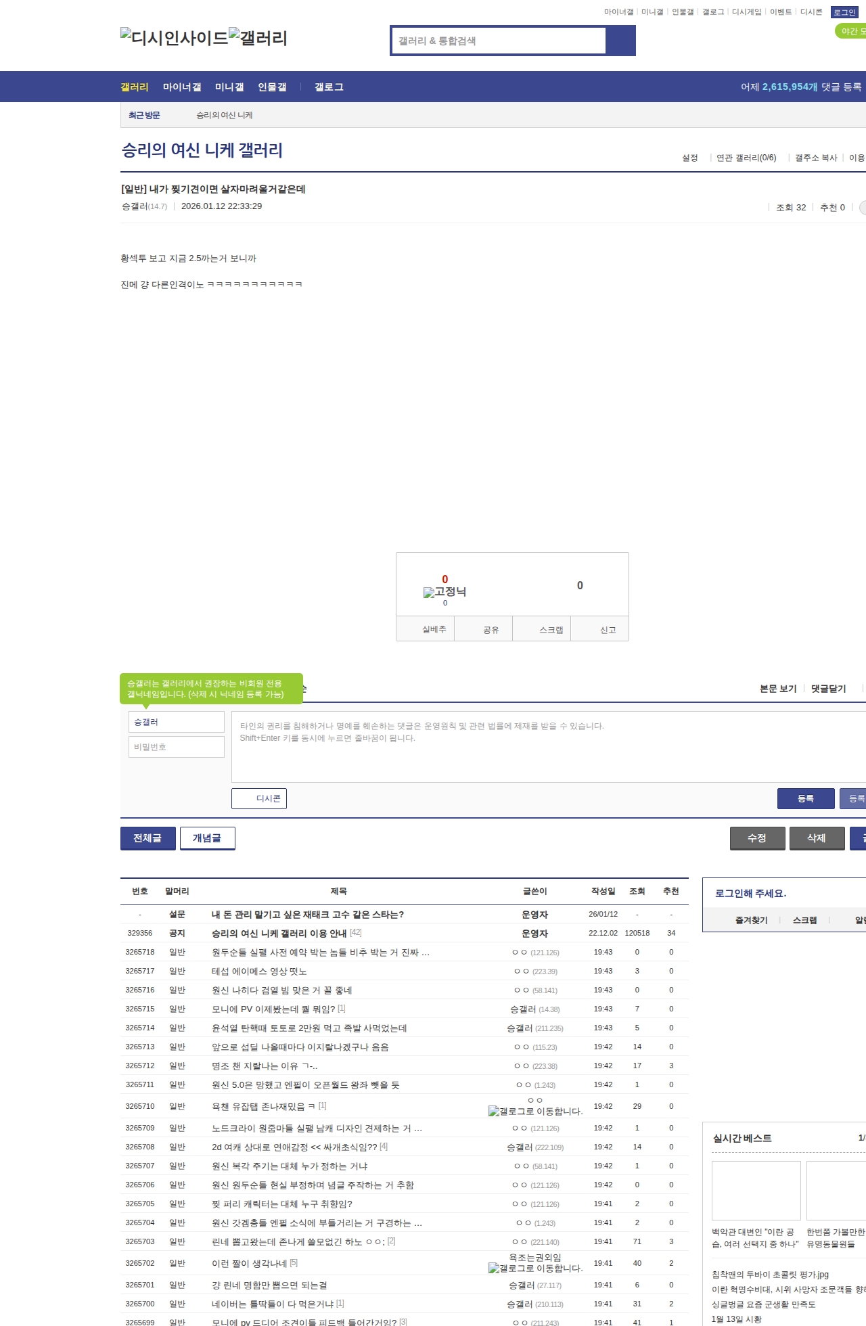This screenshot has width=866, height=1326.
Task: Click 본문 보기 above the comment box
Action: click(x=778, y=689)
